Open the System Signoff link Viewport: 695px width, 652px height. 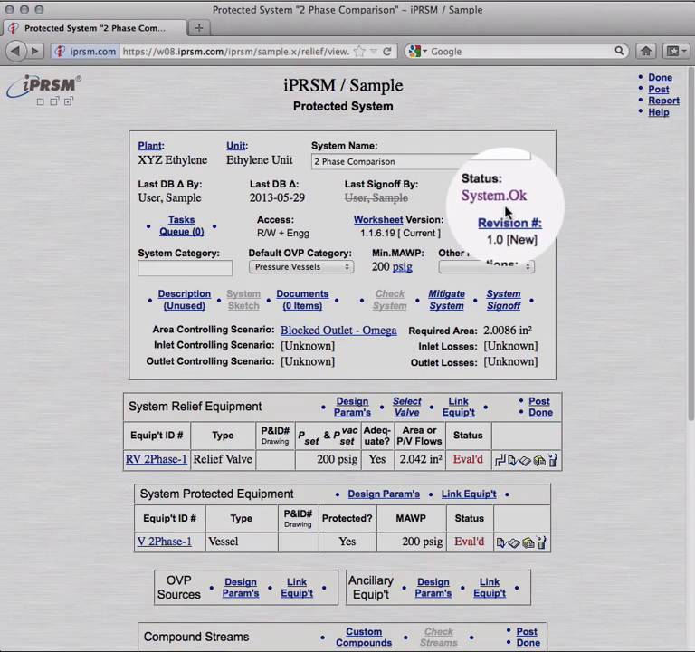click(x=503, y=300)
